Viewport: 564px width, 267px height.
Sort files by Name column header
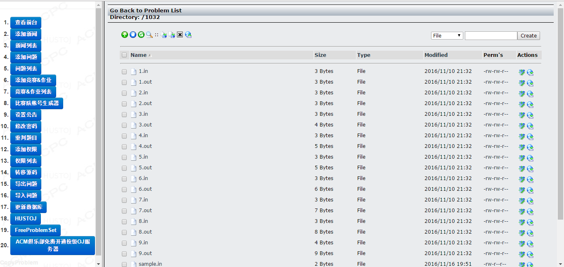click(138, 55)
